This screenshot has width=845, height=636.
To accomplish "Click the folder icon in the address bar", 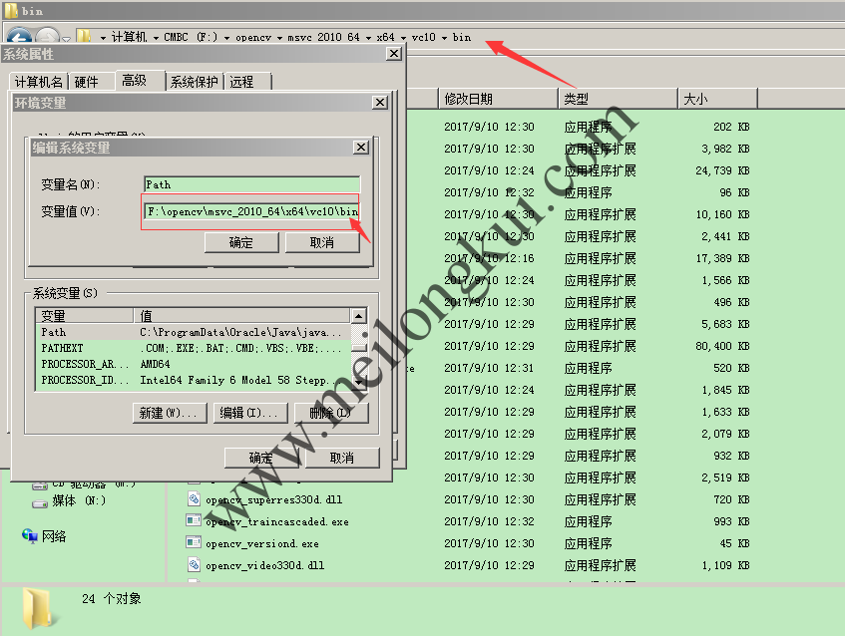I will 84,36.
